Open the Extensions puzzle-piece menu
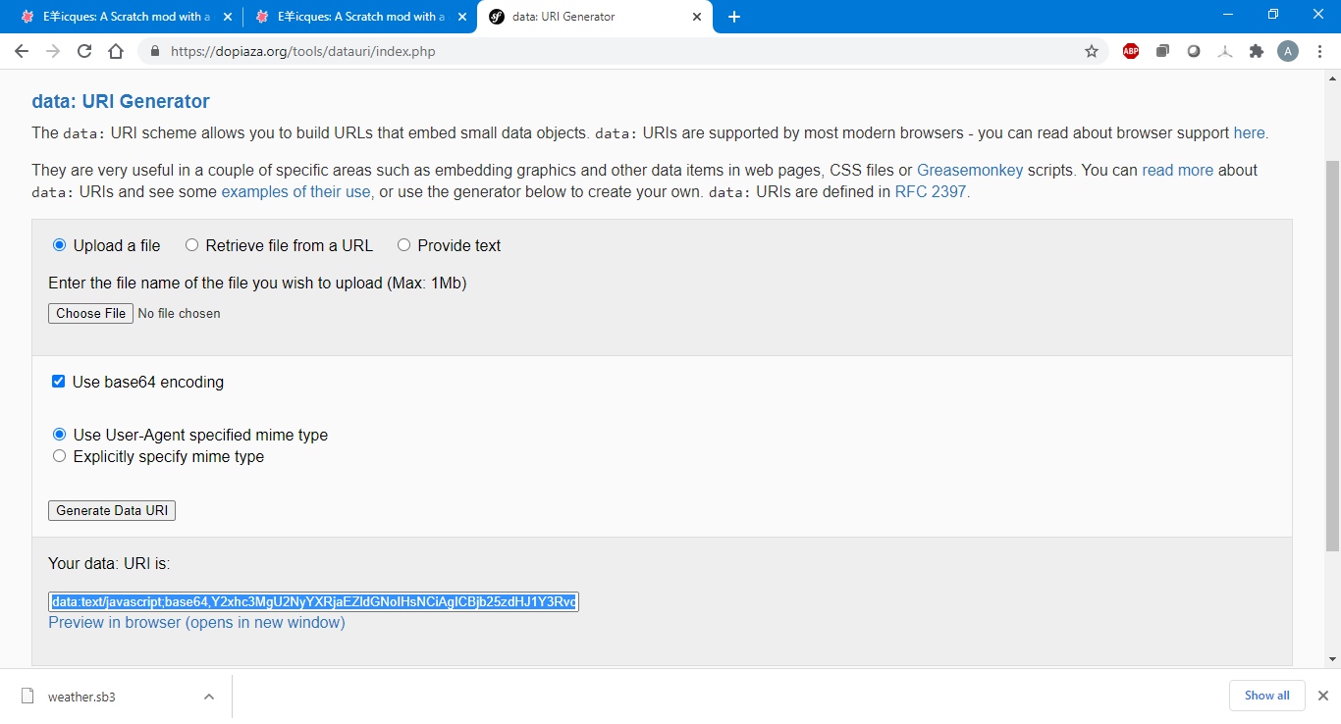The width and height of the screenshot is (1341, 724). point(1257,52)
